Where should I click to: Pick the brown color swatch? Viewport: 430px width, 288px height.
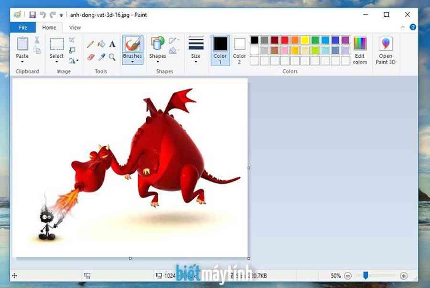pyautogui.click(x=275, y=51)
